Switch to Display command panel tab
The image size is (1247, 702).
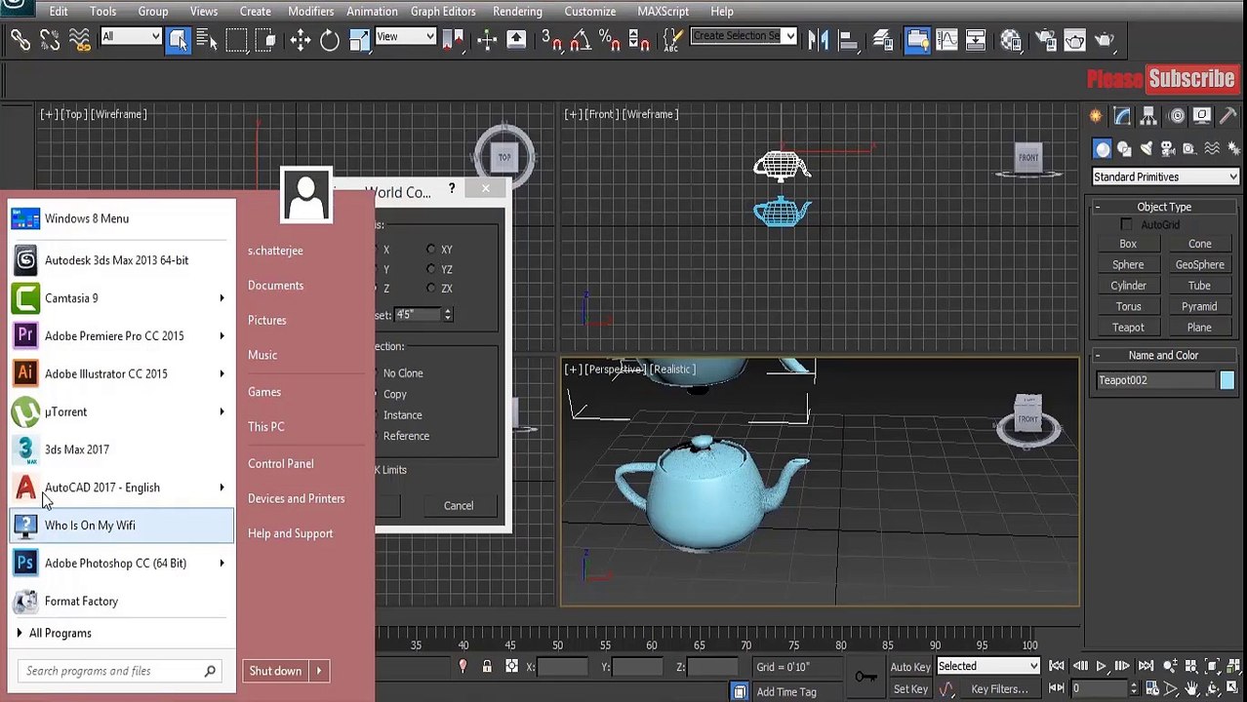(x=1202, y=116)
